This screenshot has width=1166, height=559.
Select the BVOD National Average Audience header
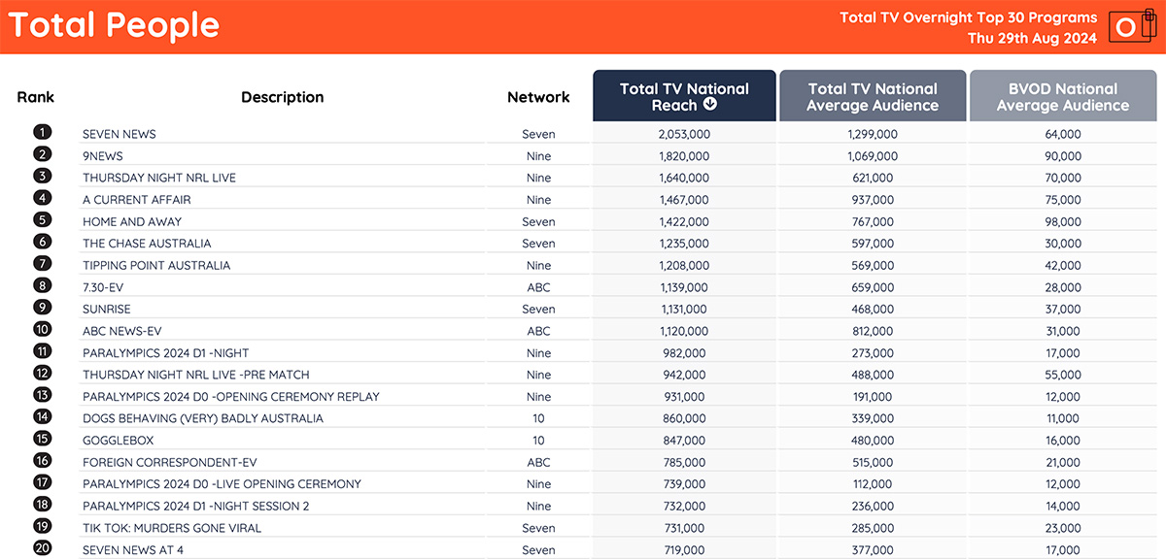[1063, 96]
